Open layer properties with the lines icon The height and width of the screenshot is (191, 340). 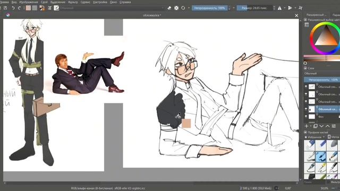(x=334, y=126)
